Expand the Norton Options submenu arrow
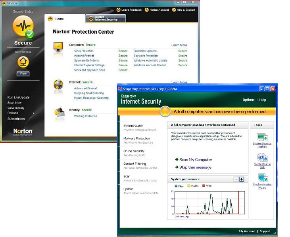Screen dimensions: 290x237 [x=33, y=113]
